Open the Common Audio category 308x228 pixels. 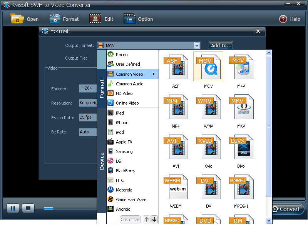132,84
